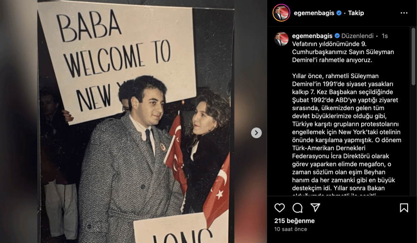Open the three-dot more options menu
Image resolution: width=417 pixels, height=243 pixels.
click(x=404, y=13)
